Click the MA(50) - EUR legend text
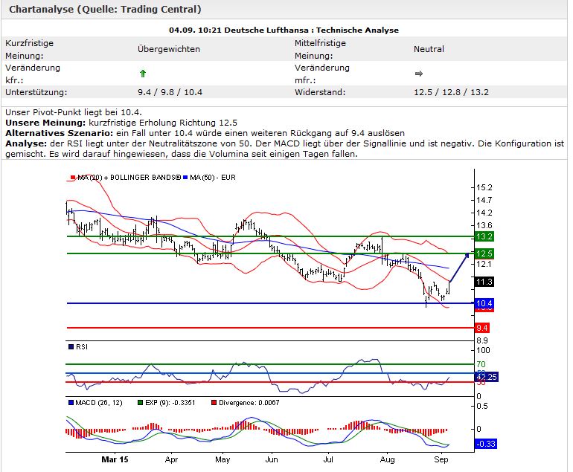The width and height of the screenshot is (573, 472). (213, 178)
